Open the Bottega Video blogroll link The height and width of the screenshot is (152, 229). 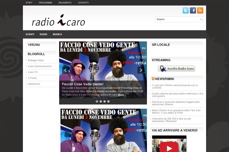point(36,60)
